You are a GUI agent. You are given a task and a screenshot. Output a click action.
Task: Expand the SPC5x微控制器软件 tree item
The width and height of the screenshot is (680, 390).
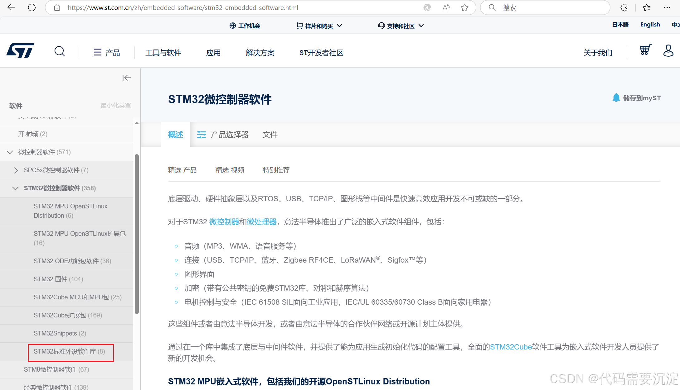coord(16,170)
